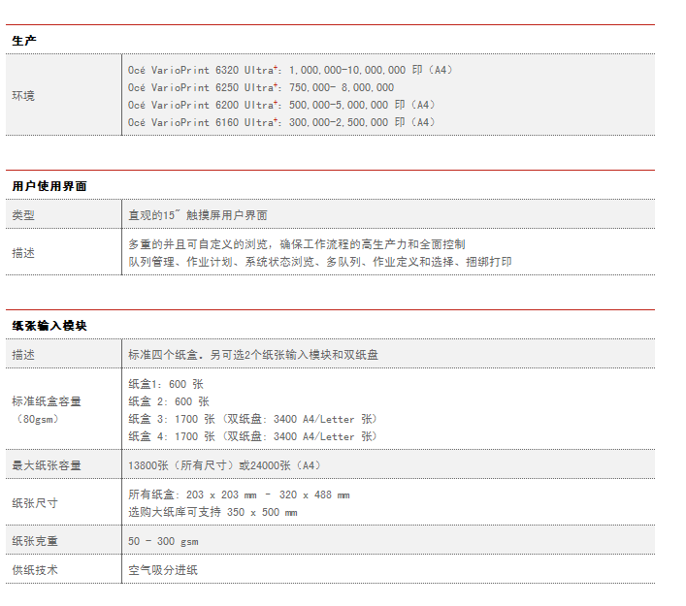Click the 纸盒 3: 1700 张 line

pos(252,419)
